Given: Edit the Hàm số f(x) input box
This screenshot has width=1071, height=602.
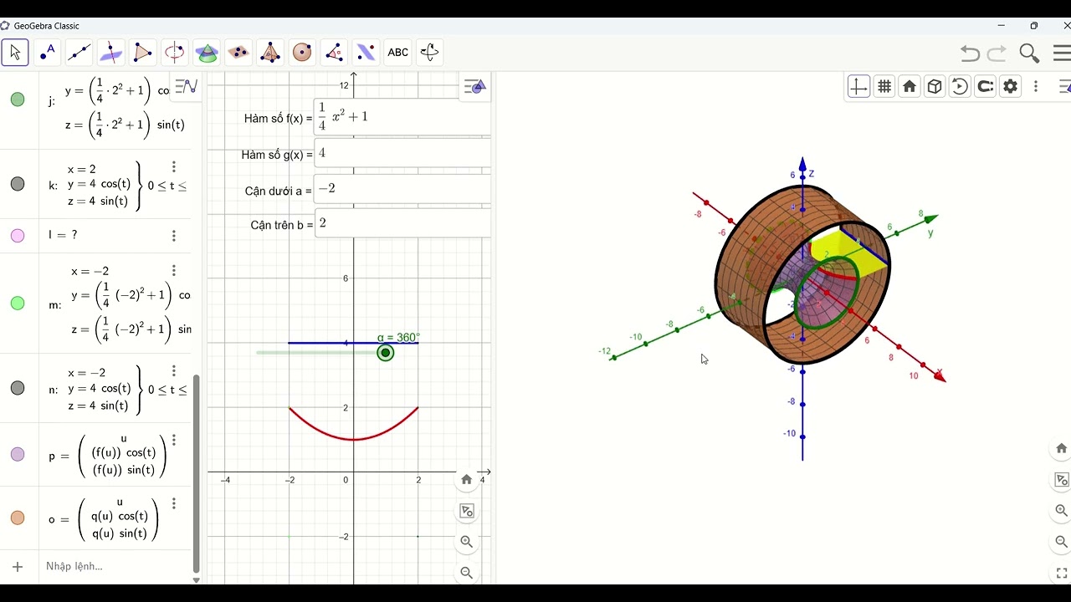Looking at the screenshot, I should point(402,117).
